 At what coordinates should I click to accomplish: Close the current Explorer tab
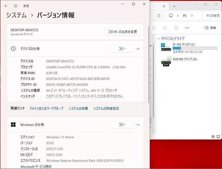164,6
